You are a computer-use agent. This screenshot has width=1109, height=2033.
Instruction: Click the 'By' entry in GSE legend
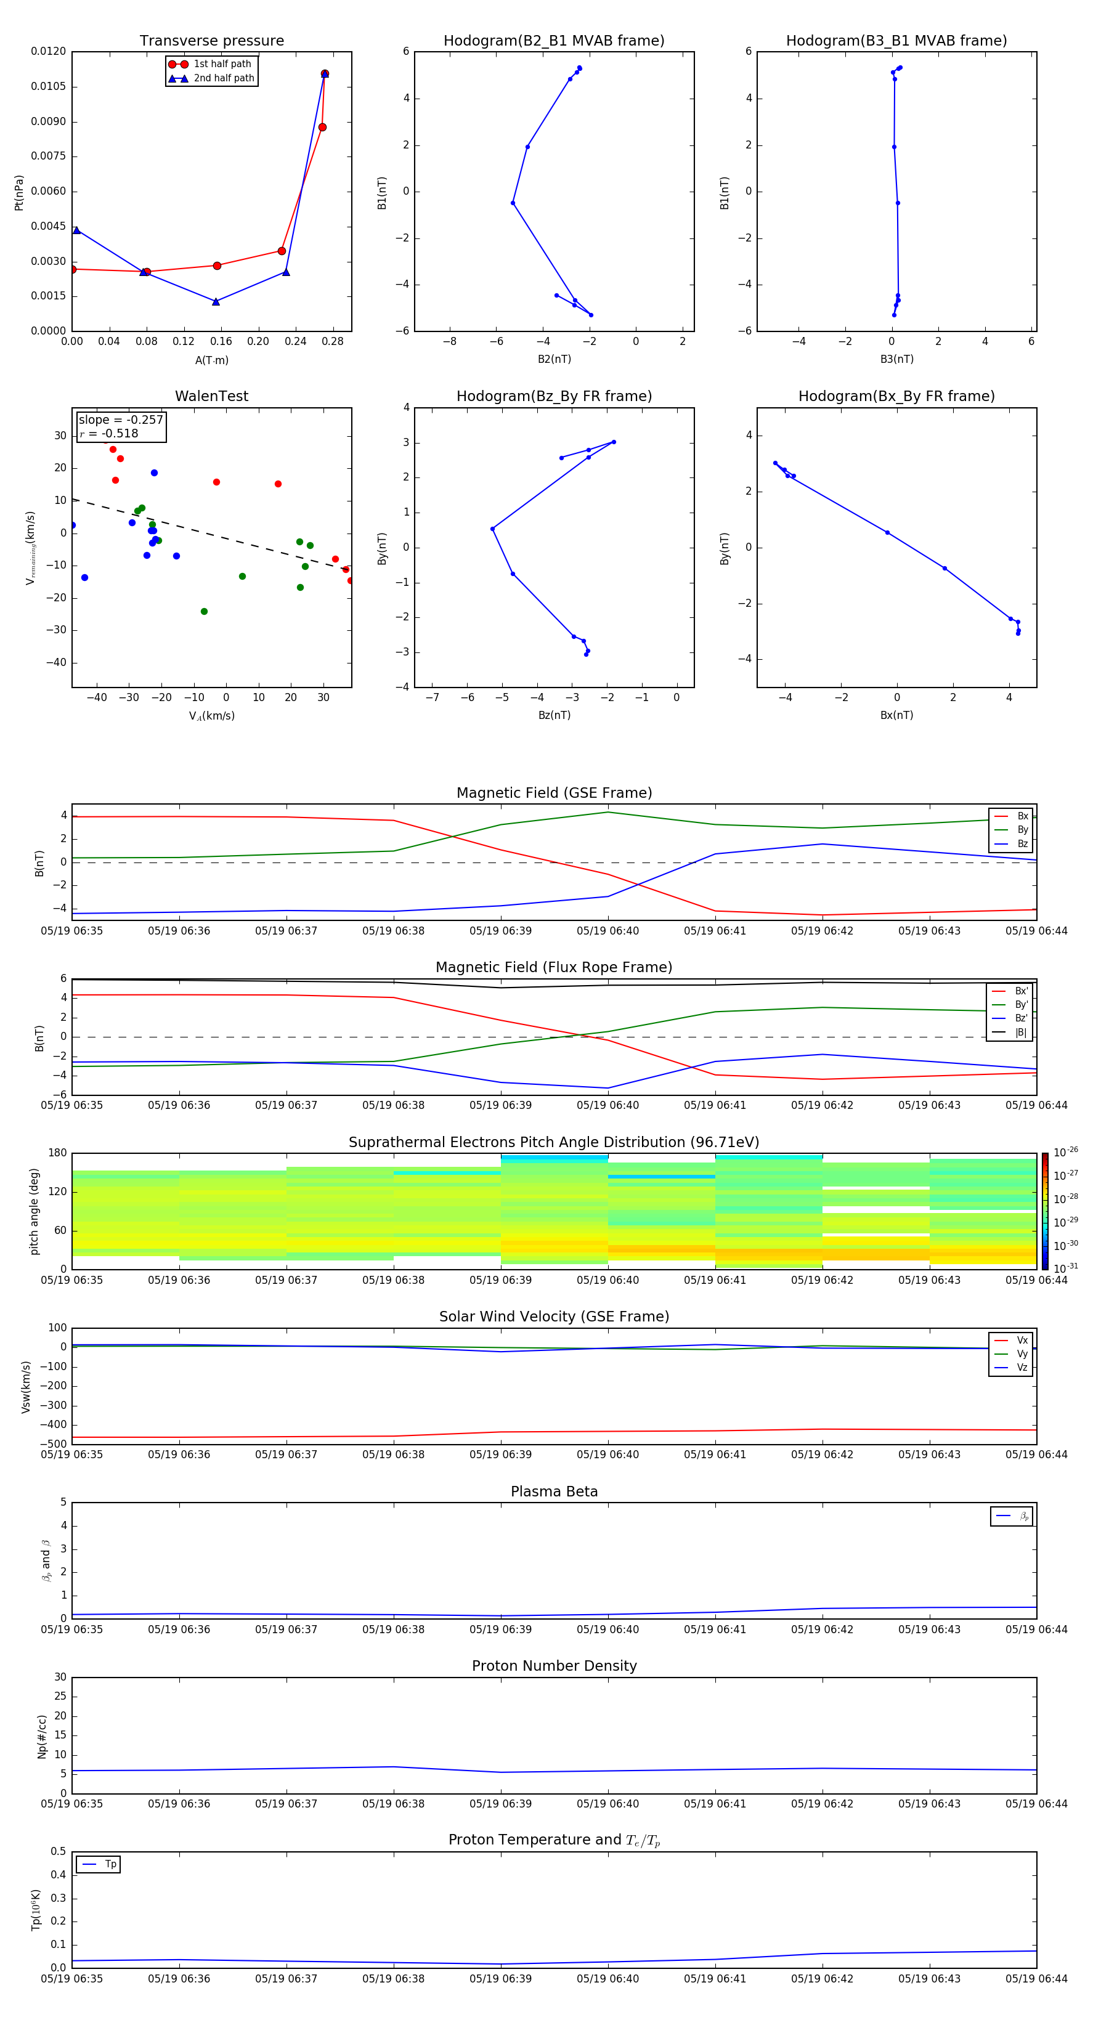click(1011, 830)
